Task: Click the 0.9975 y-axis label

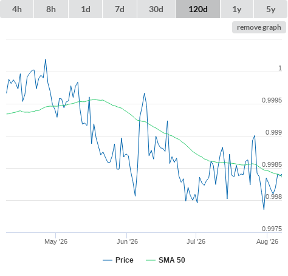Action: pos(272,229)
